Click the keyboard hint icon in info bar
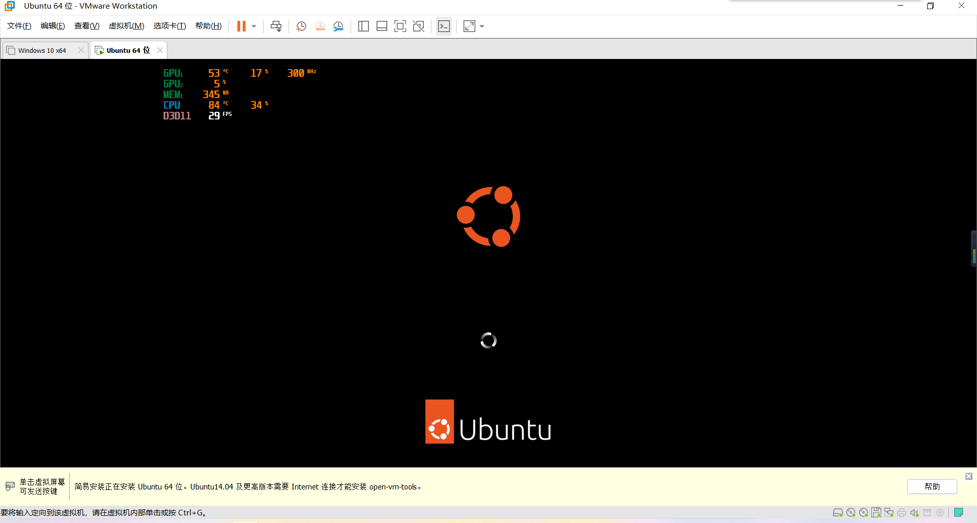Screen dimensions: 977x523 tap(10, 486)
